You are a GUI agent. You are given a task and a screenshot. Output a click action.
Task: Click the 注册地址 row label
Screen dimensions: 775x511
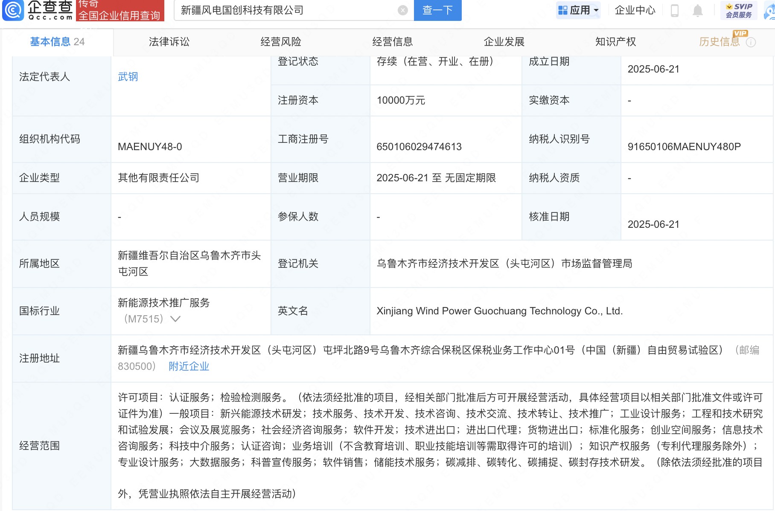tap(39, 358)
